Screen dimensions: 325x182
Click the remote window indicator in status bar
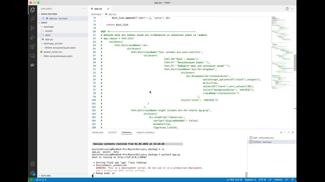31,180
